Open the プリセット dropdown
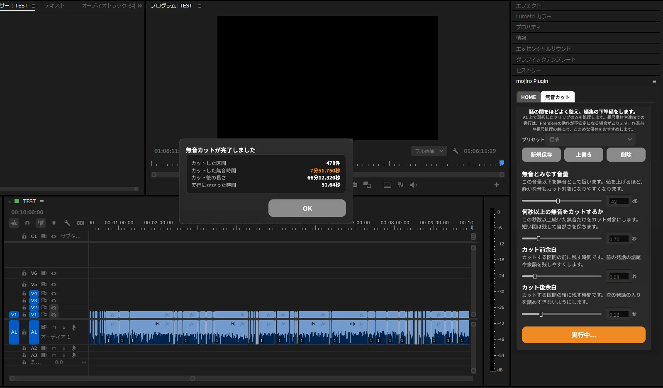This screenshot has width=663, height=388. tap(590, 139)
